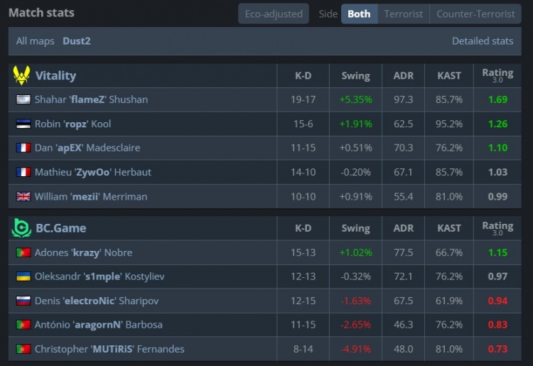Open ZywOo's player profile link

pos(93,172)
